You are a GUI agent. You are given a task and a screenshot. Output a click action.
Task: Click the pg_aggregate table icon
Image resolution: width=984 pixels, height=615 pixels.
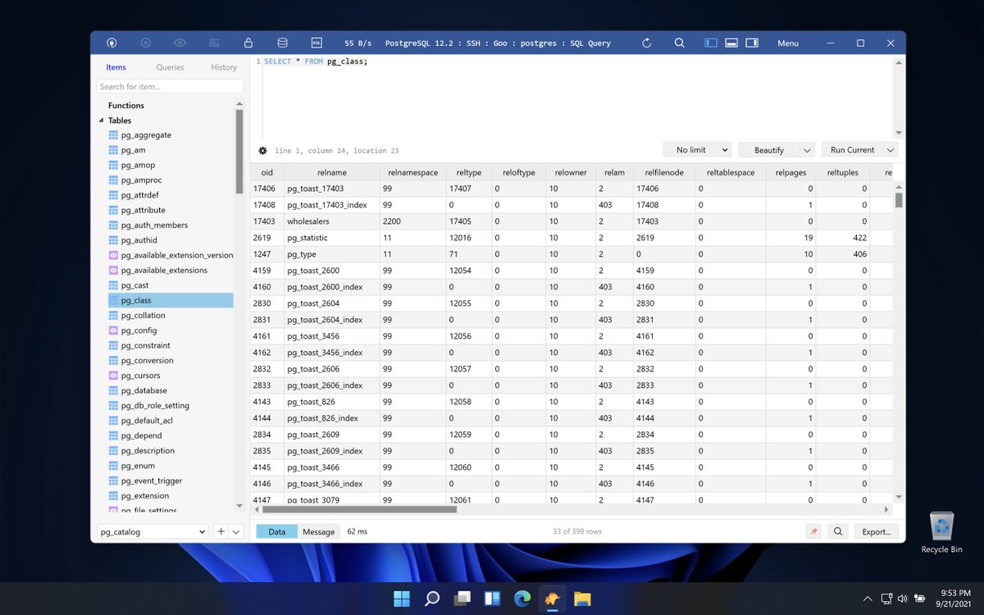(x=113, y=135)
